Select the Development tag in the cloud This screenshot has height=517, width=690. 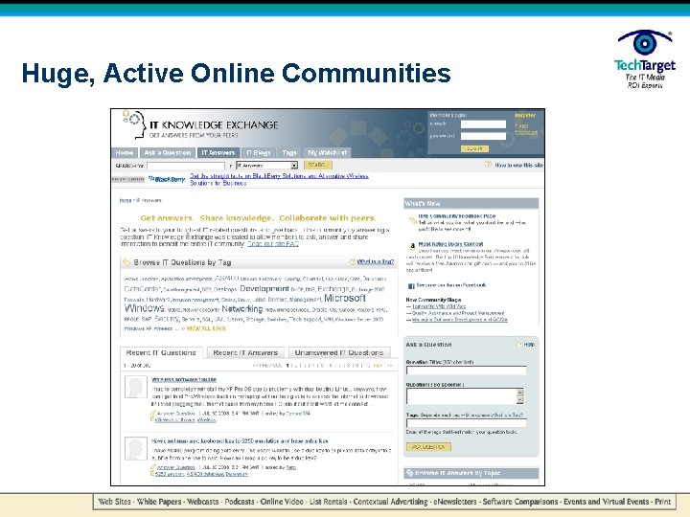[264, 289]
